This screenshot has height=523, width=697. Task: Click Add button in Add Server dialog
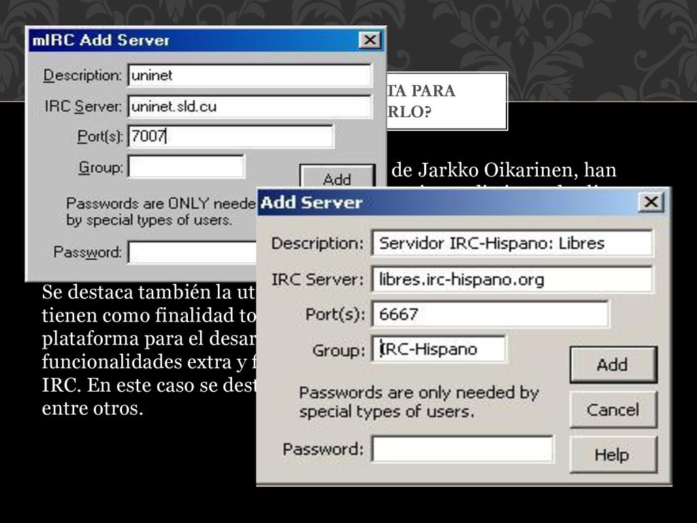pos(613,365)
